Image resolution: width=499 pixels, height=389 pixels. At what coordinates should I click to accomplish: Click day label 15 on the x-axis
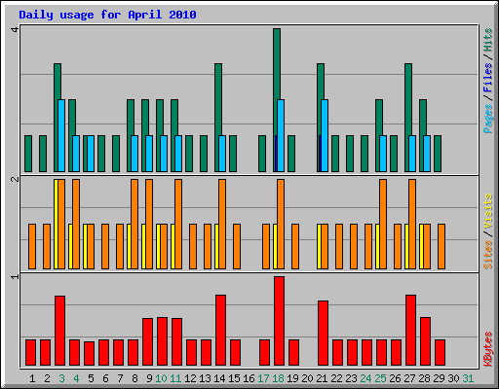(x=234, y=378)
